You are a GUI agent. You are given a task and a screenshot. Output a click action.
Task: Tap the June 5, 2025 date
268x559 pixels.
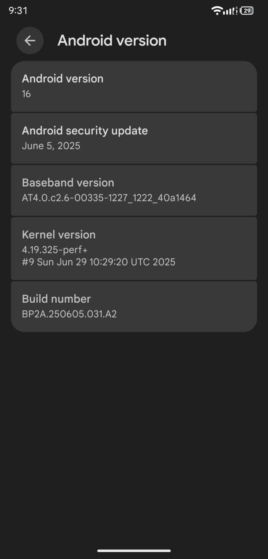coord(51,146)
